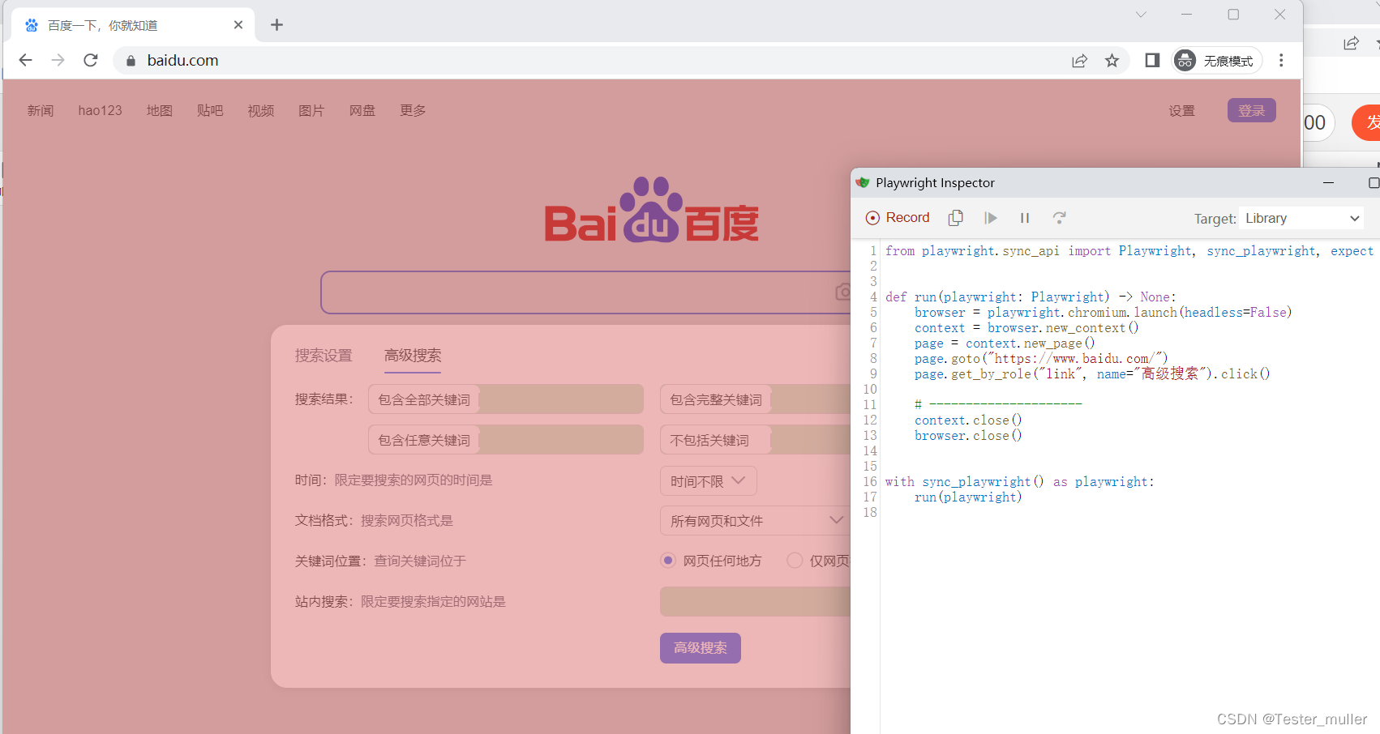This screenshot has height=734, width=1380.
Task: Bookmark this page with the star icon
Action: 1112,61
